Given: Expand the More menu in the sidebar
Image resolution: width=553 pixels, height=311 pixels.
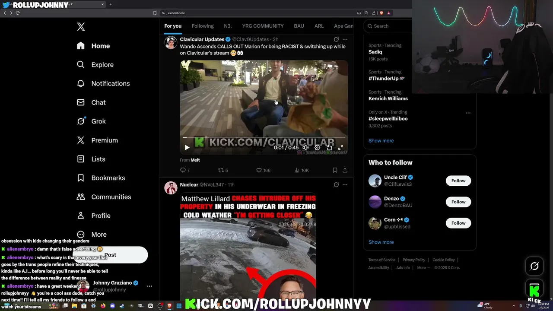Looking at the screenshot, I should pyautogui.click(x=92, y=235).
